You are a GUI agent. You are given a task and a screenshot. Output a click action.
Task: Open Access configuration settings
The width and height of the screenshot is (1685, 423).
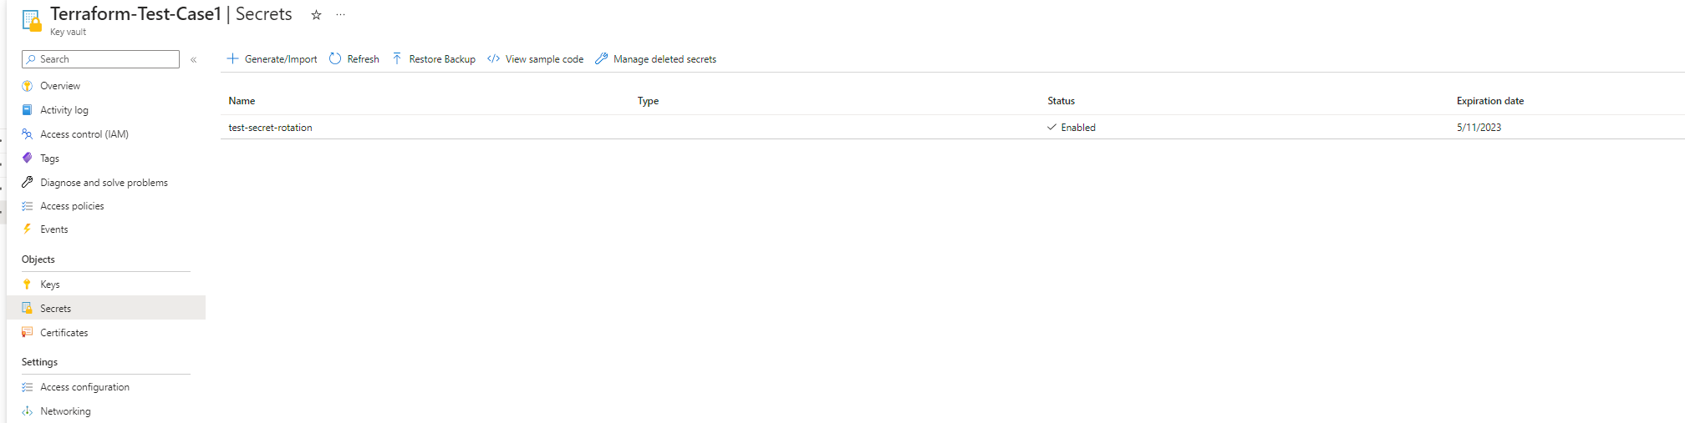(x=85, y=387)
